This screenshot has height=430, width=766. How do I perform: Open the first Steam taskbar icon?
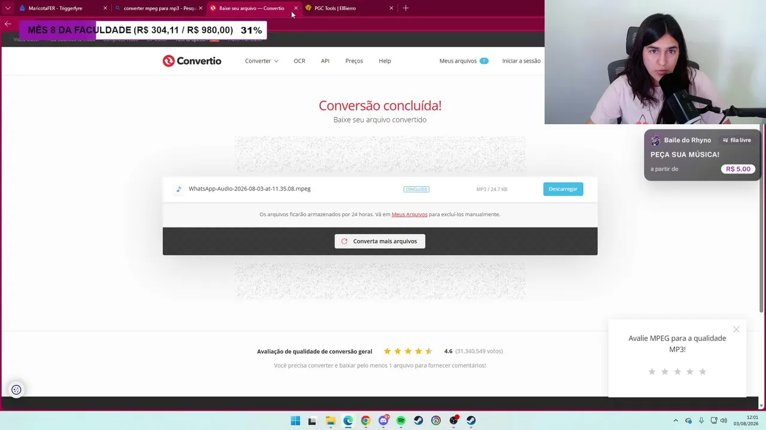pos(418,420)
